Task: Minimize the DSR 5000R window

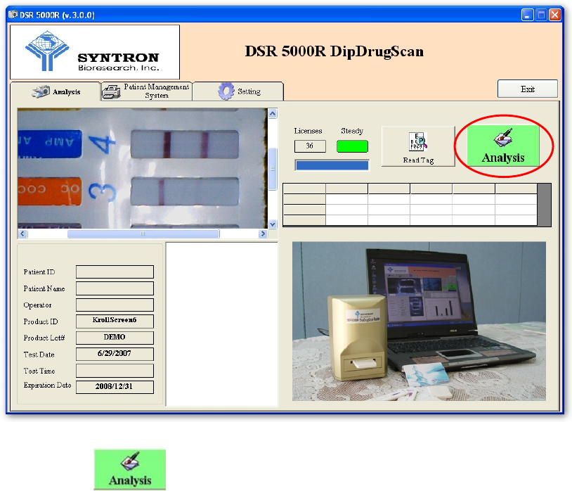Action: click(528, 15)
